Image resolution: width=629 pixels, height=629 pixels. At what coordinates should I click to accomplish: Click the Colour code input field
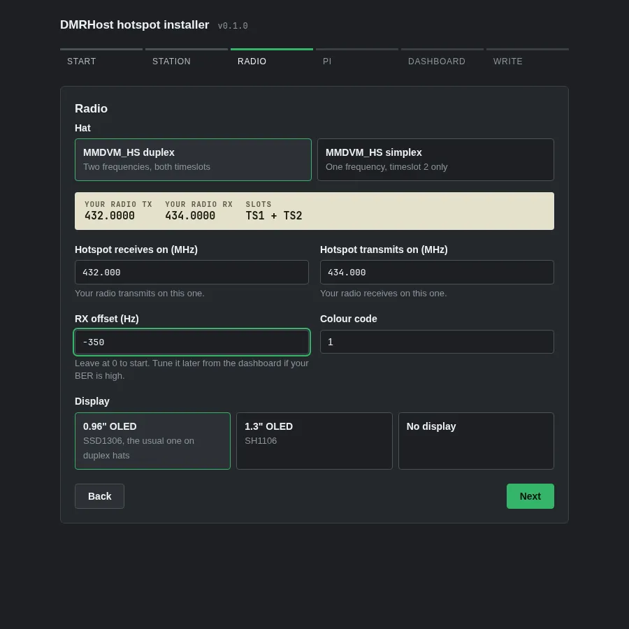(x=437, y=342)
